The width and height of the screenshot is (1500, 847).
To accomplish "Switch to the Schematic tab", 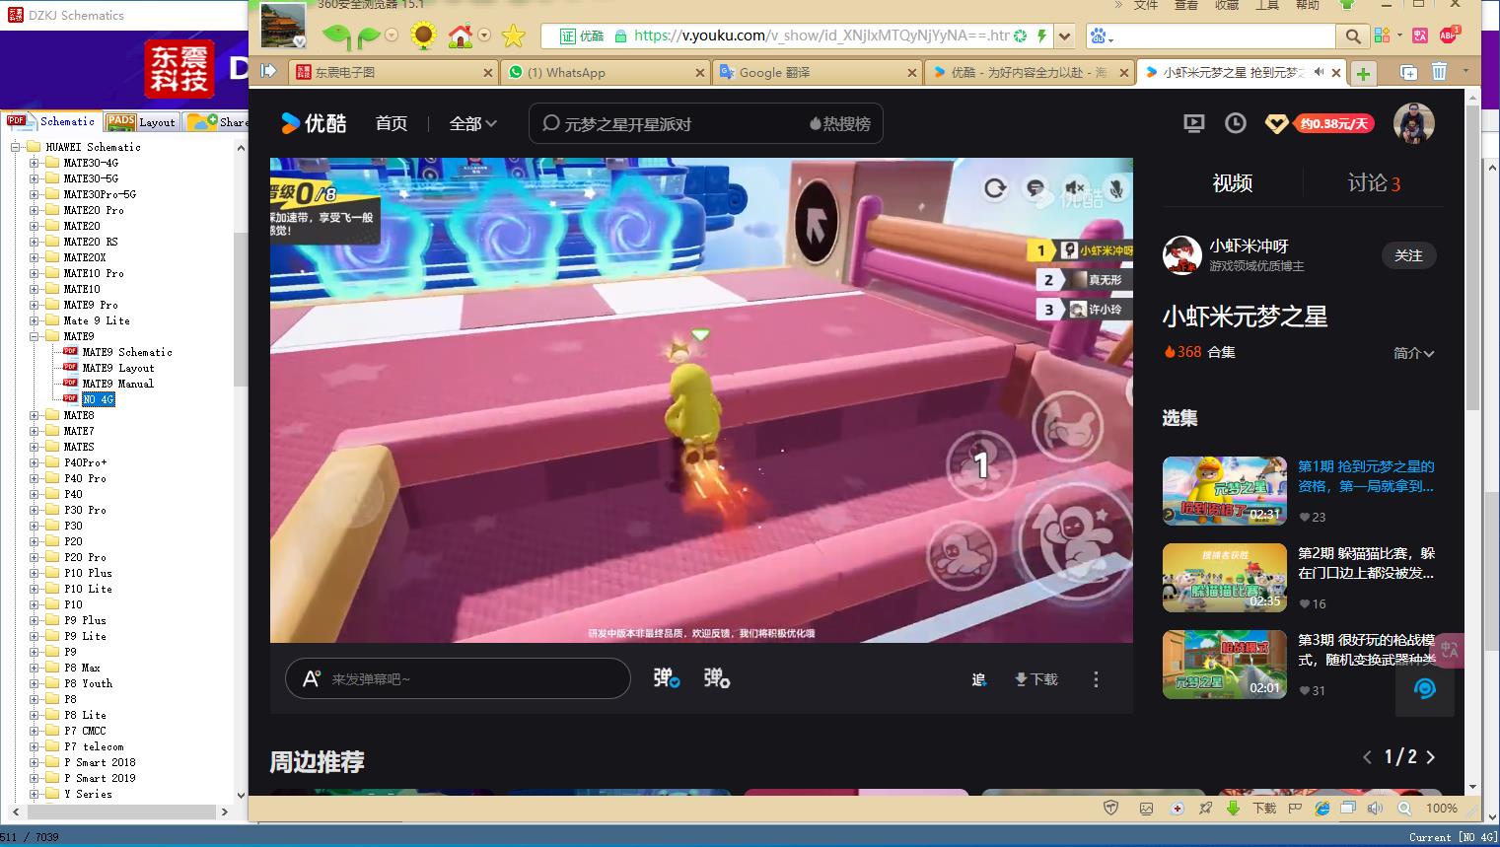I will click(x=51, y=121).
